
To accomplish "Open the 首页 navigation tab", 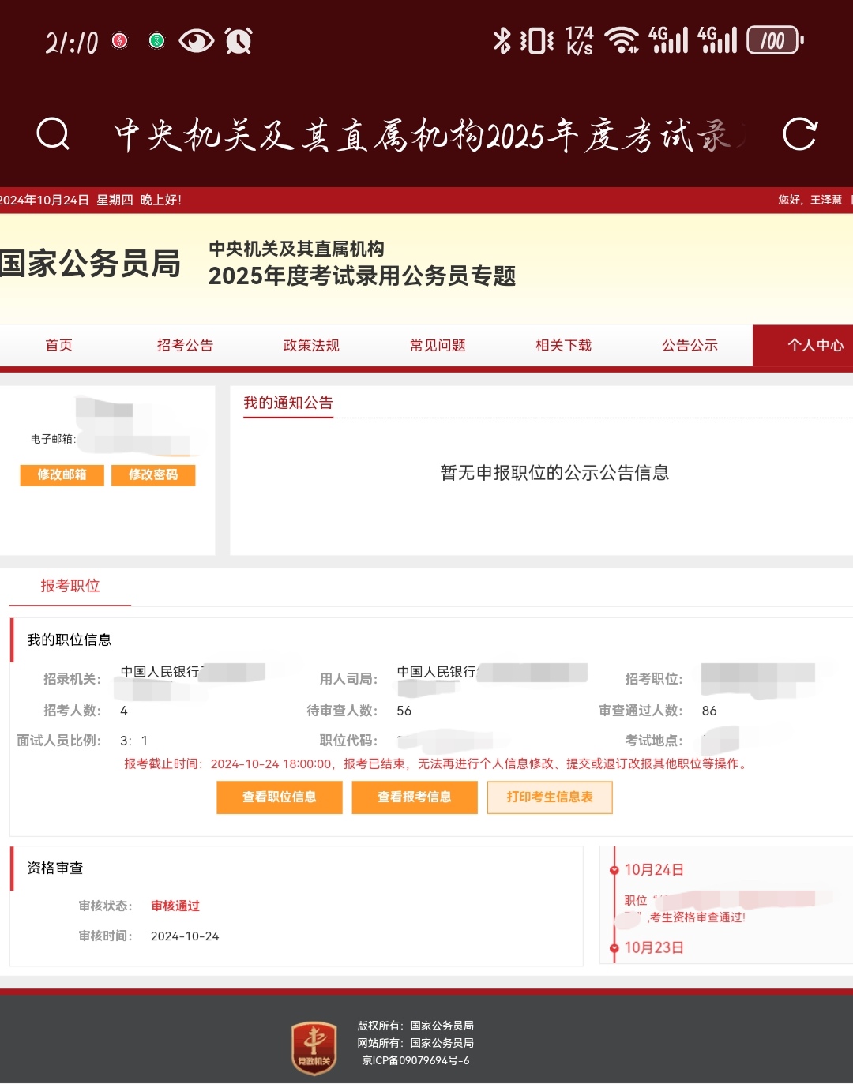I will (59, 345).
